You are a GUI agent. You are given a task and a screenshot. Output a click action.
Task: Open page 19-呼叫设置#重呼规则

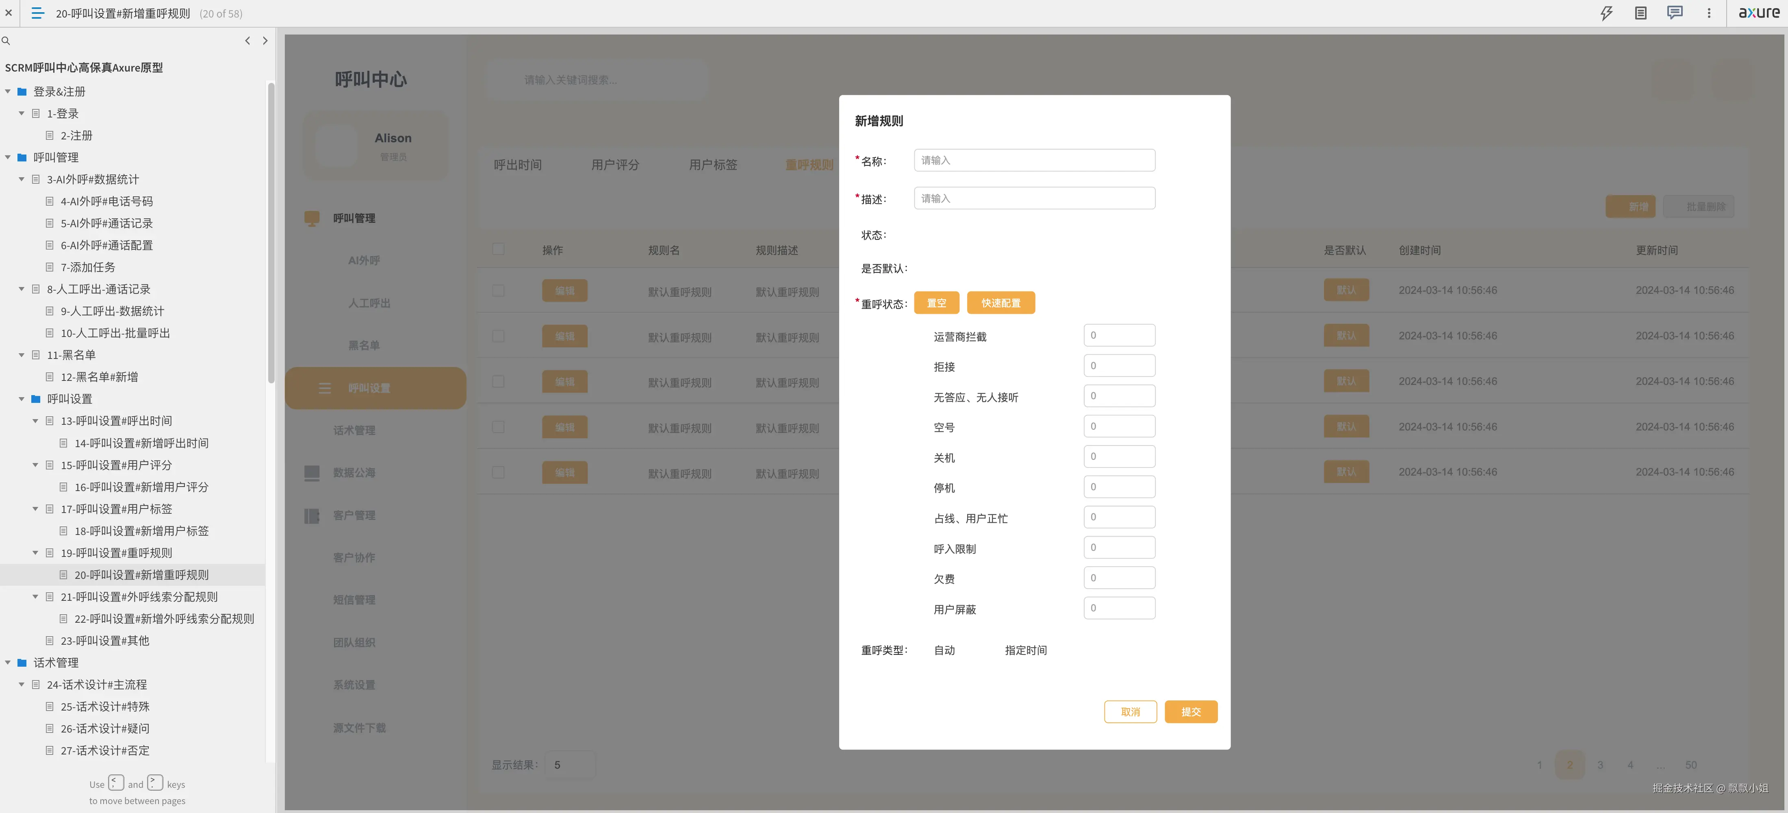[x=116, y=553]
